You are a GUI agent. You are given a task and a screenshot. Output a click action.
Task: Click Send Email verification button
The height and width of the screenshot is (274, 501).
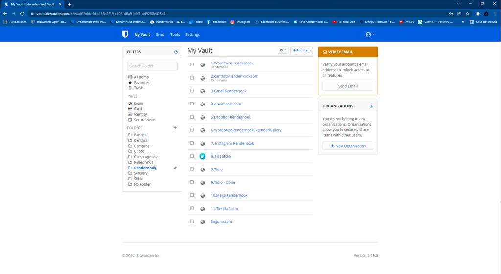click(x=348, y=86)
